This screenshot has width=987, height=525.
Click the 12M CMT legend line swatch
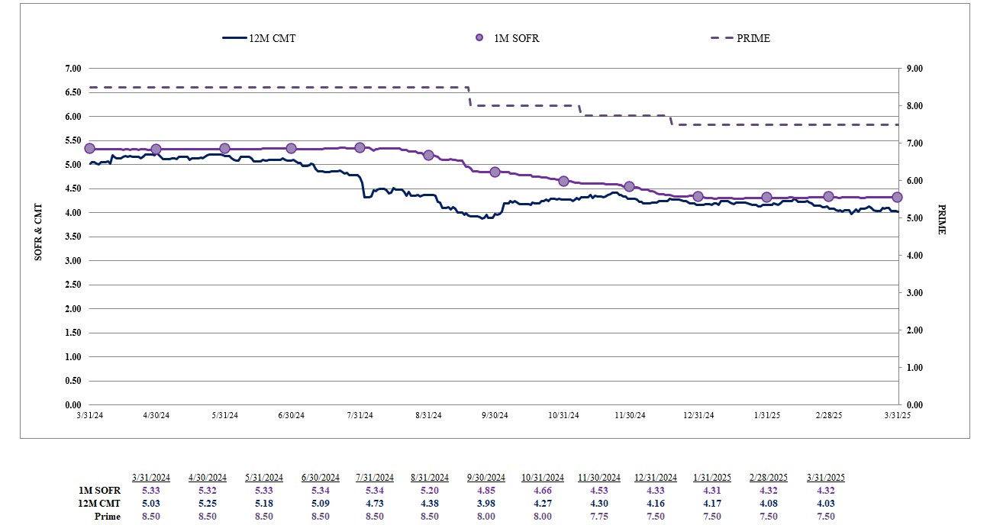click(x=234, y=38)
